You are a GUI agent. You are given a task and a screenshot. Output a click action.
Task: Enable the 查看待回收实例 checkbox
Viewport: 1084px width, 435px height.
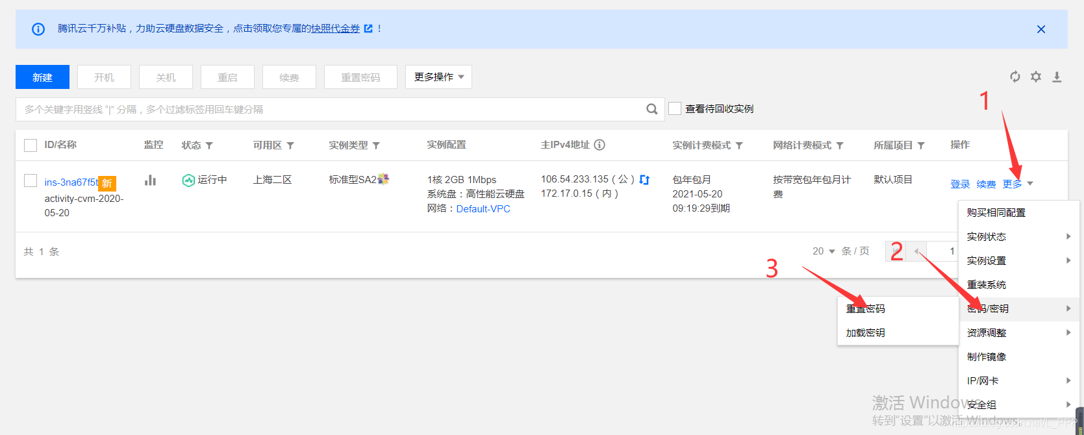(x=675, y=108)
